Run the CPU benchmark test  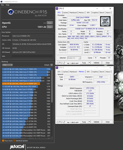point(50,27)
